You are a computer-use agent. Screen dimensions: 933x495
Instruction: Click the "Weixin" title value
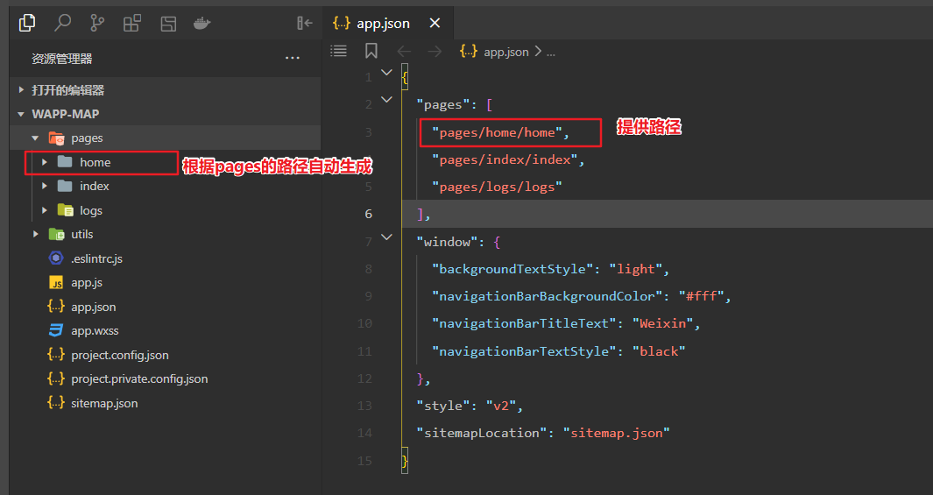click(662, 323)
